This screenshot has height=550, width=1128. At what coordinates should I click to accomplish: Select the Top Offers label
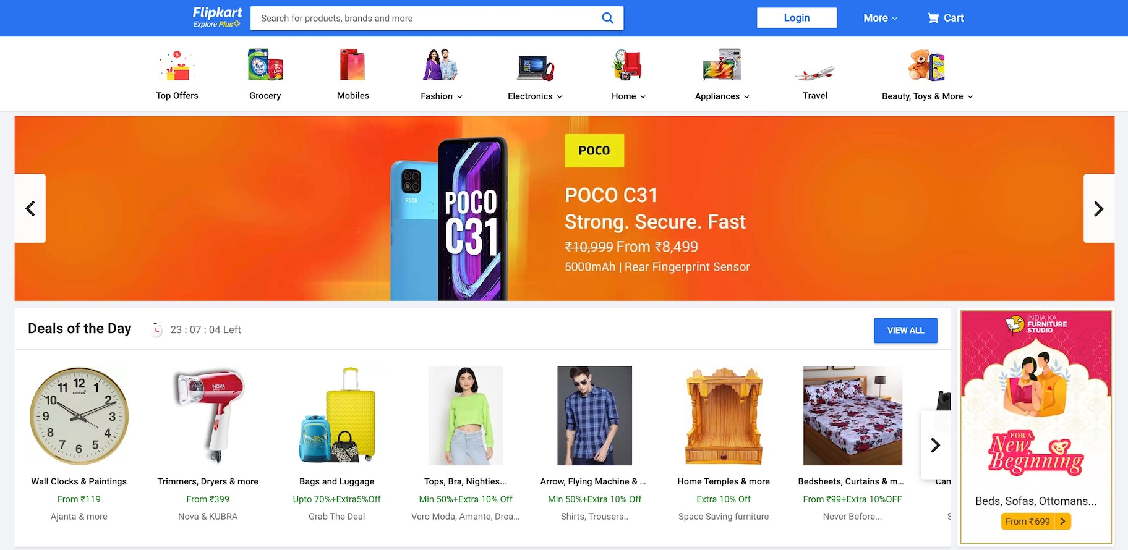point(177,96)
